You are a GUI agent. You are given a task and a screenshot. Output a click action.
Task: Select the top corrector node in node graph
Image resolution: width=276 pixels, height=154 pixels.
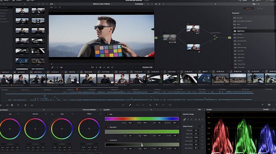(193, 28)
